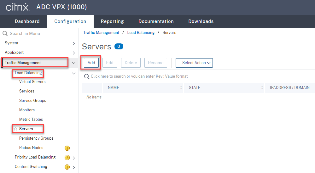This screenshot has height=173, width=315.
Task: Open Servers in the sidebar
Action: tap(26, 129)
